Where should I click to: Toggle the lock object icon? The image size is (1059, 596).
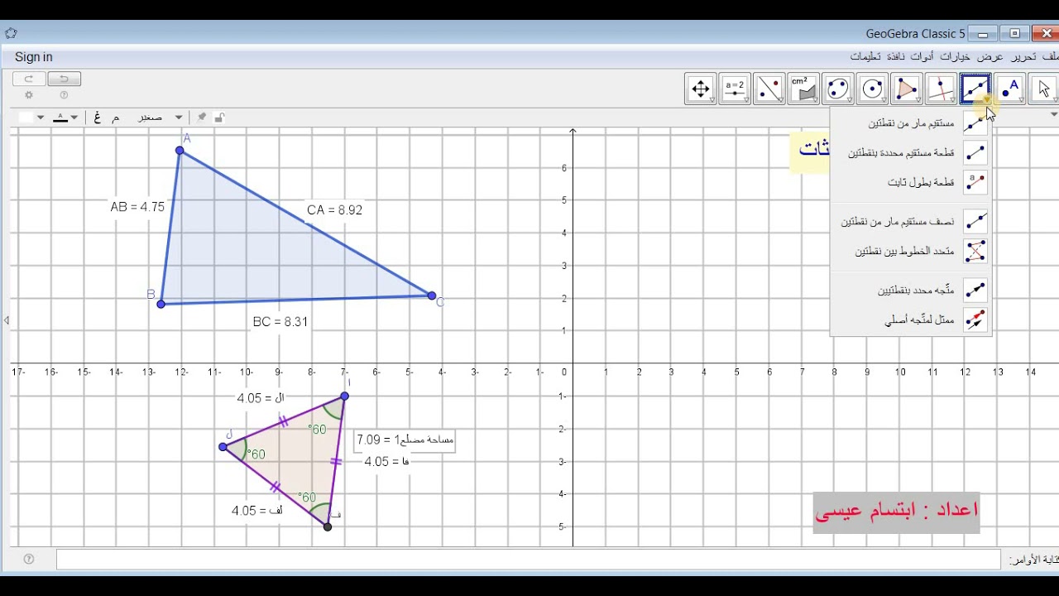[219, 118]
